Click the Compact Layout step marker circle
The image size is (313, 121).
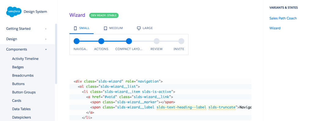click(x=129, y=41)
